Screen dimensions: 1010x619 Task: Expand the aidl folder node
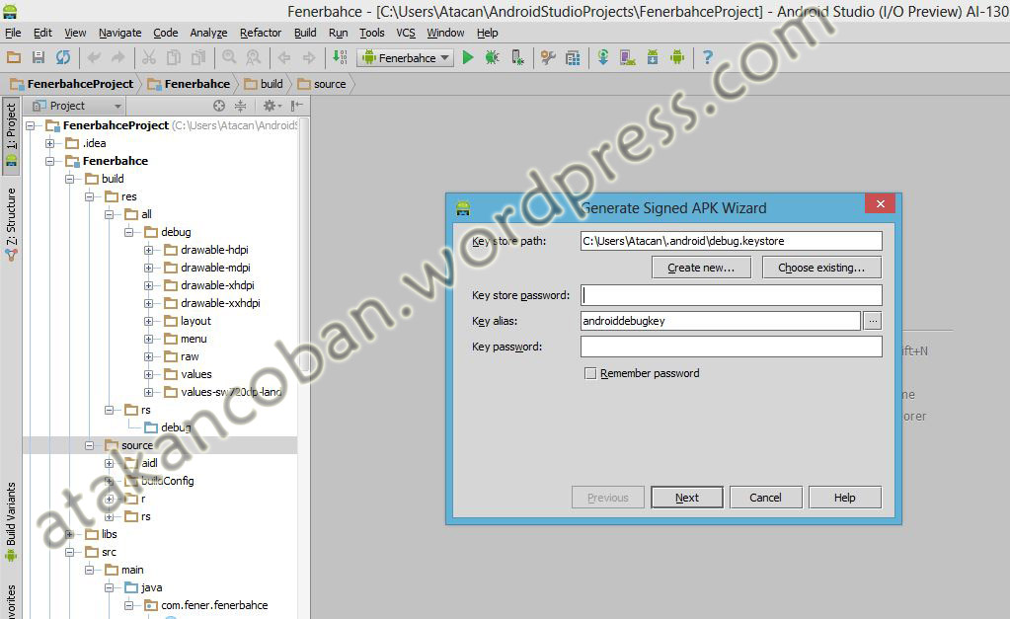109,463
